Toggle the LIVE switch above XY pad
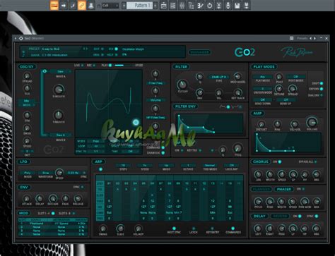335x256 pixels. pyautogui.click(x=82, y=65)
